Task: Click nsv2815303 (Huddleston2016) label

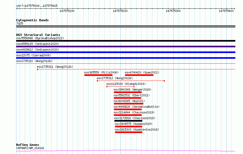Action: pyautogui.click(x=137, y=130)
